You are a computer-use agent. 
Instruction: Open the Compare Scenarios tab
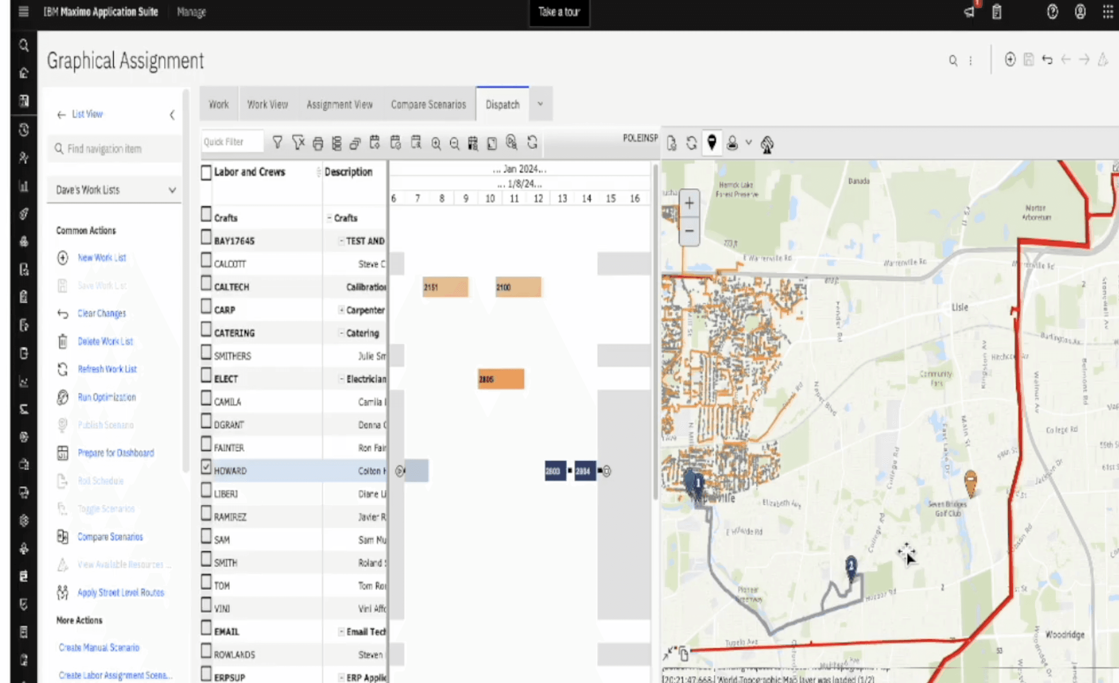click(428, 105)
